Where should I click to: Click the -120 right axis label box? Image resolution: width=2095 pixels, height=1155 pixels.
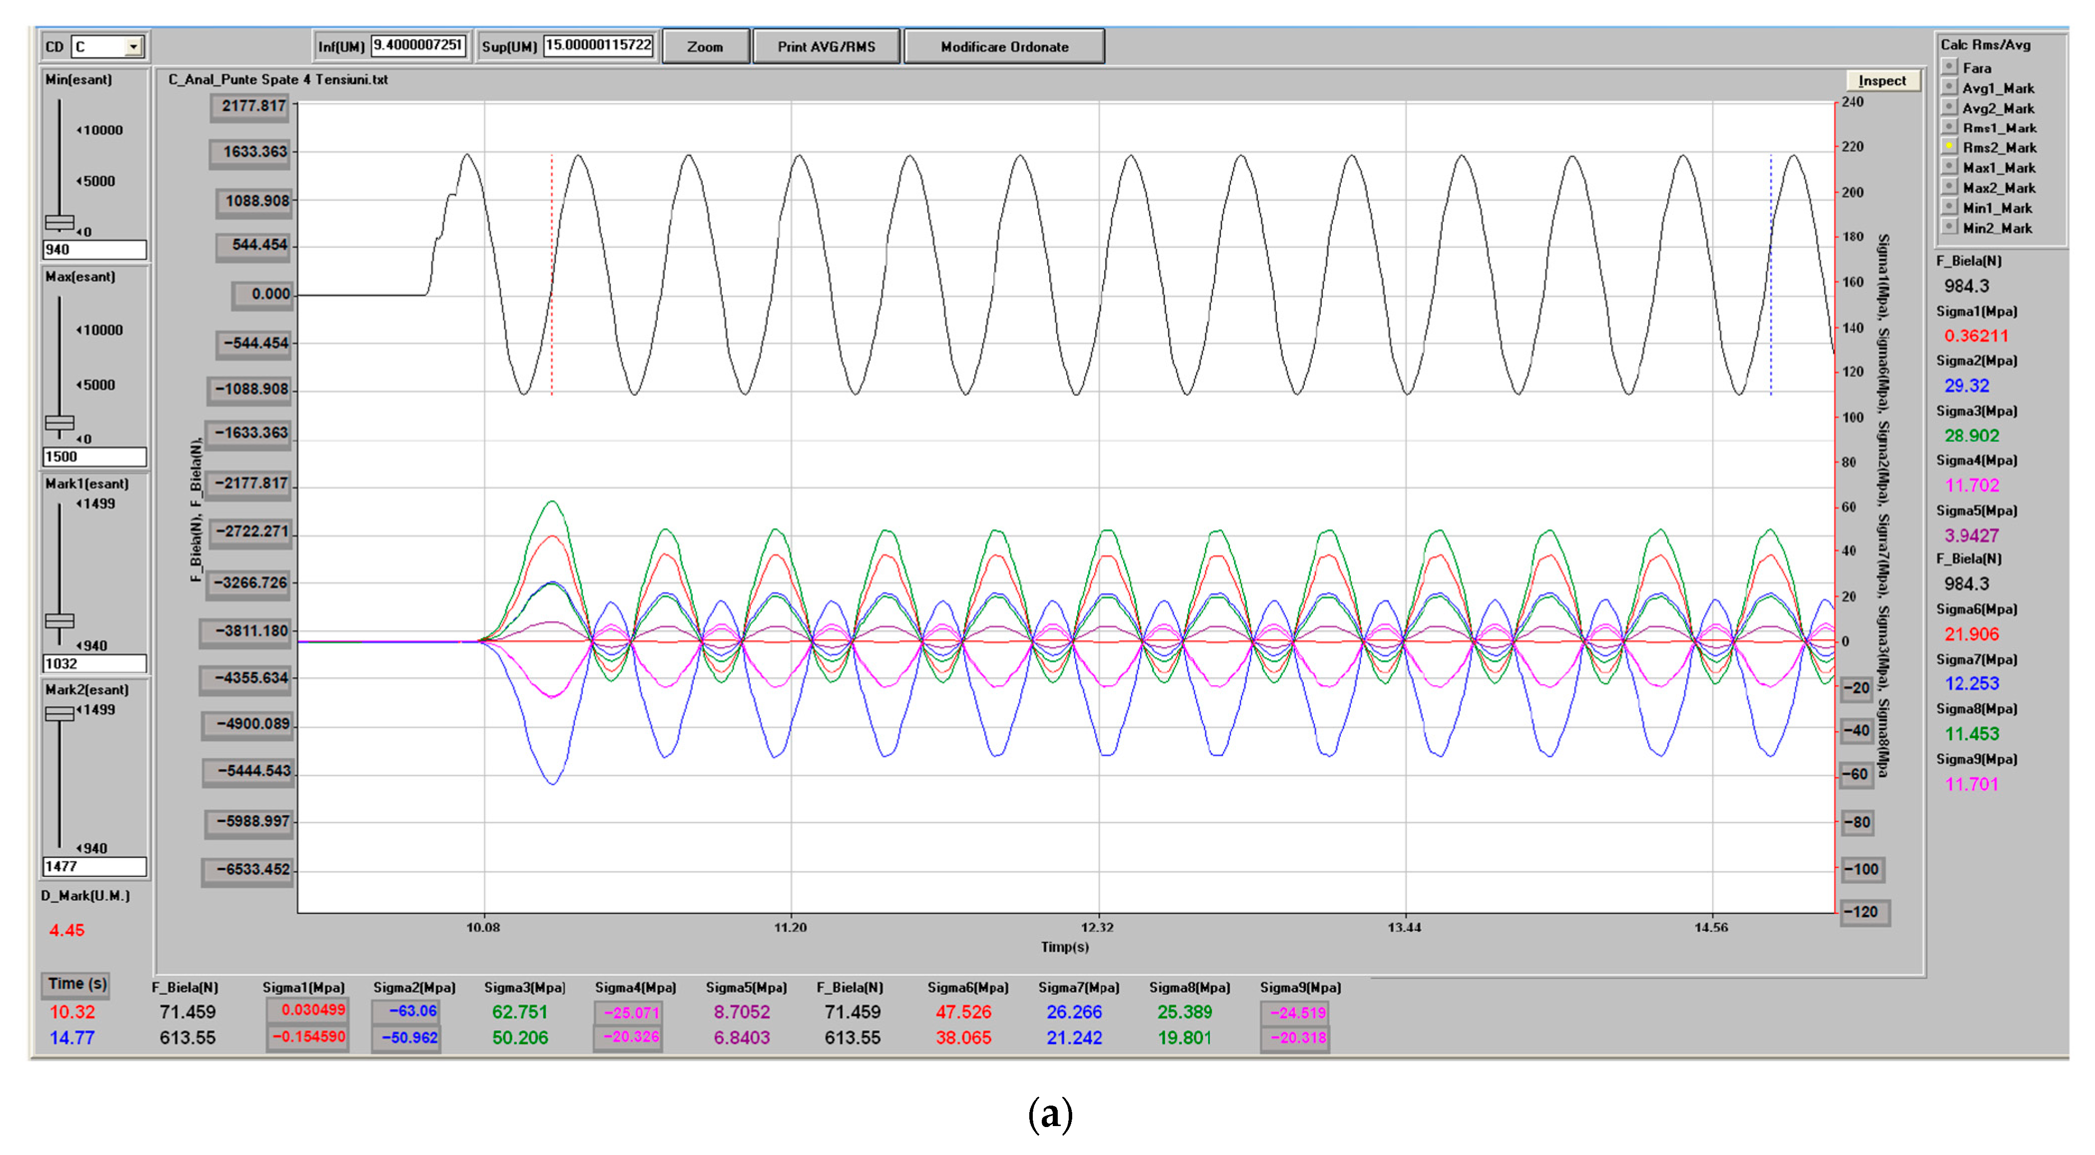click(x=1865, y=912)
